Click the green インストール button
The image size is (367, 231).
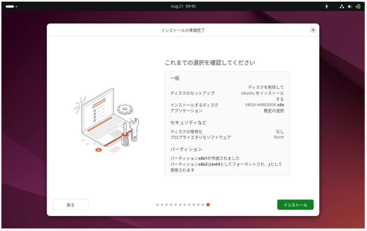pyautogui.click(x=295, y=205)
